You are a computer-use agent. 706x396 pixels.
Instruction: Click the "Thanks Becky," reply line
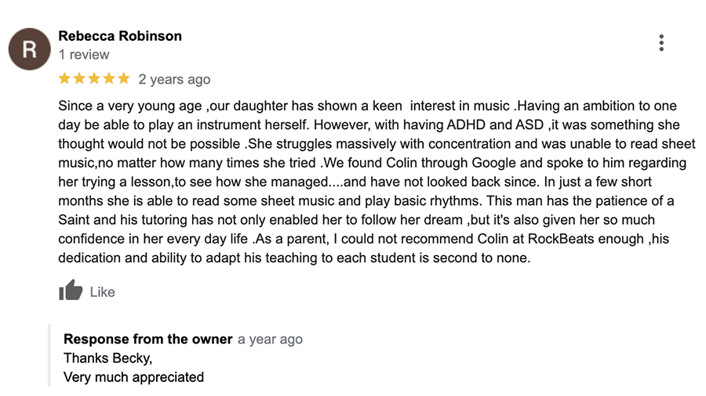(x=108, y=358)
